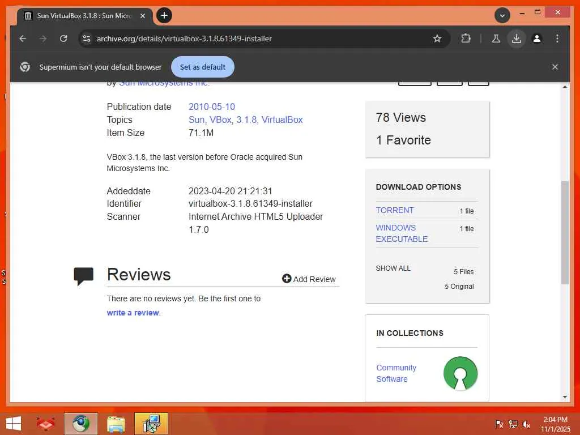Open the VirtualBox topic link
This screenshot has height=435, width=580.
(282, 120)
